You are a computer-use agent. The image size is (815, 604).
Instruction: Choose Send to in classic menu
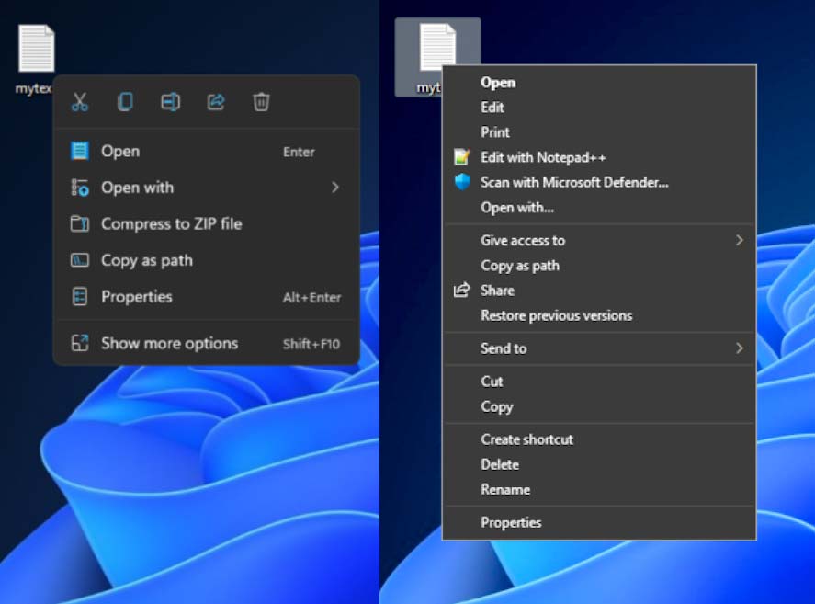[x=599, y=348]
